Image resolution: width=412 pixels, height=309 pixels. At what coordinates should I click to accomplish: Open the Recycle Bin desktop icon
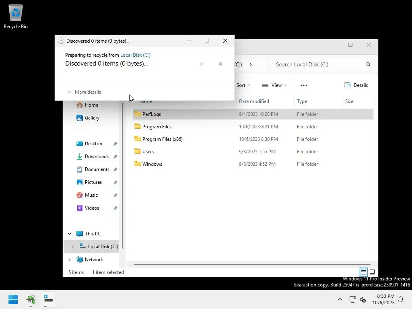click(x=16, y=16)
